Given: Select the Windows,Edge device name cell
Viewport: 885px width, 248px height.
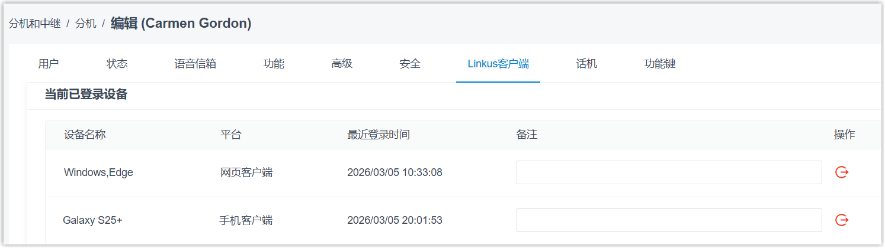Looking at the screenshot, I should pos(98,172).
